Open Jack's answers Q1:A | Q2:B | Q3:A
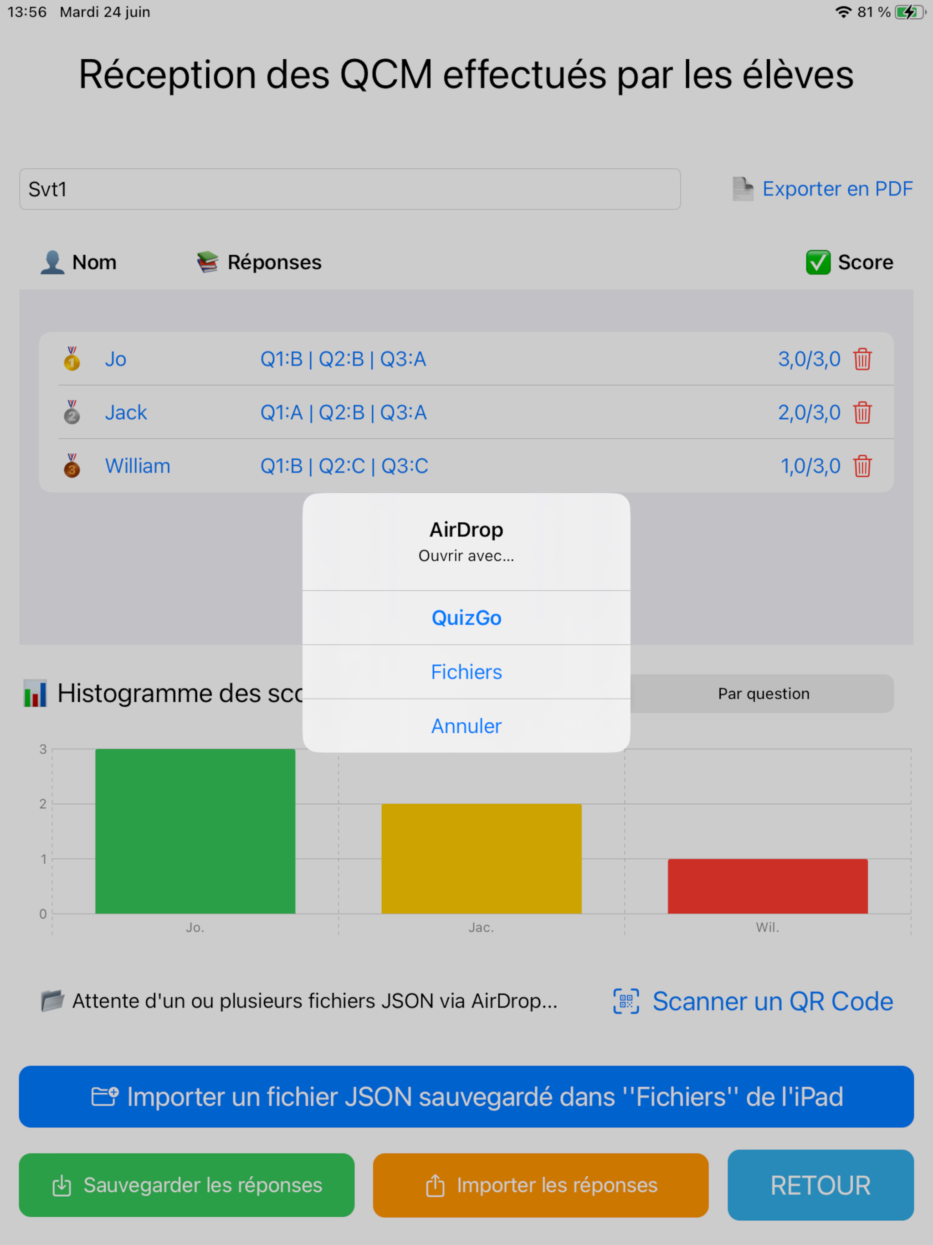 click(x=343, y=412)
